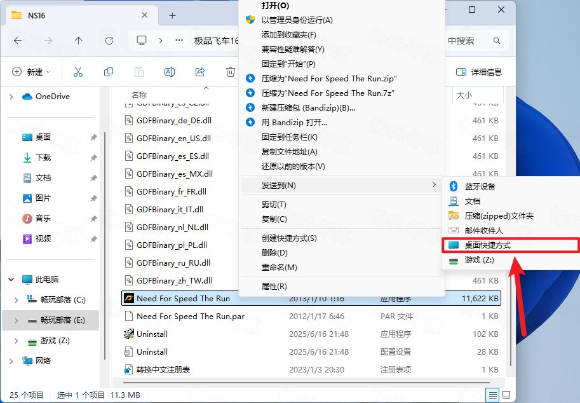
Task: Click the Copy icon in toolbar
Action: 109,72
